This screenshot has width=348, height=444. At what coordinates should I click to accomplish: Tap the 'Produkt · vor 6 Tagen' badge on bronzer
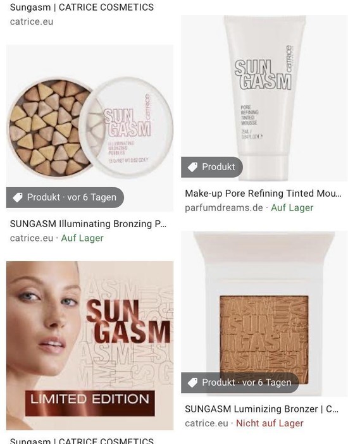240,383
